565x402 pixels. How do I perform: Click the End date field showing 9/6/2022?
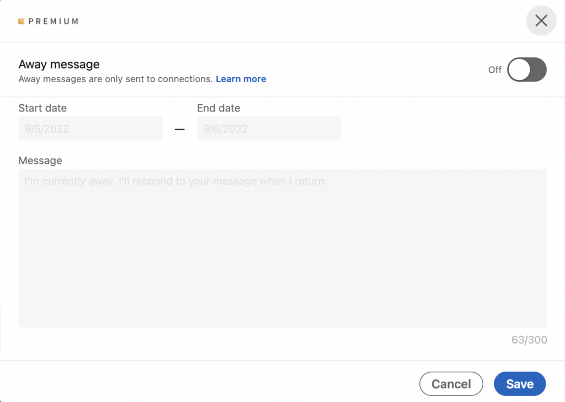(x=268, y=128)
